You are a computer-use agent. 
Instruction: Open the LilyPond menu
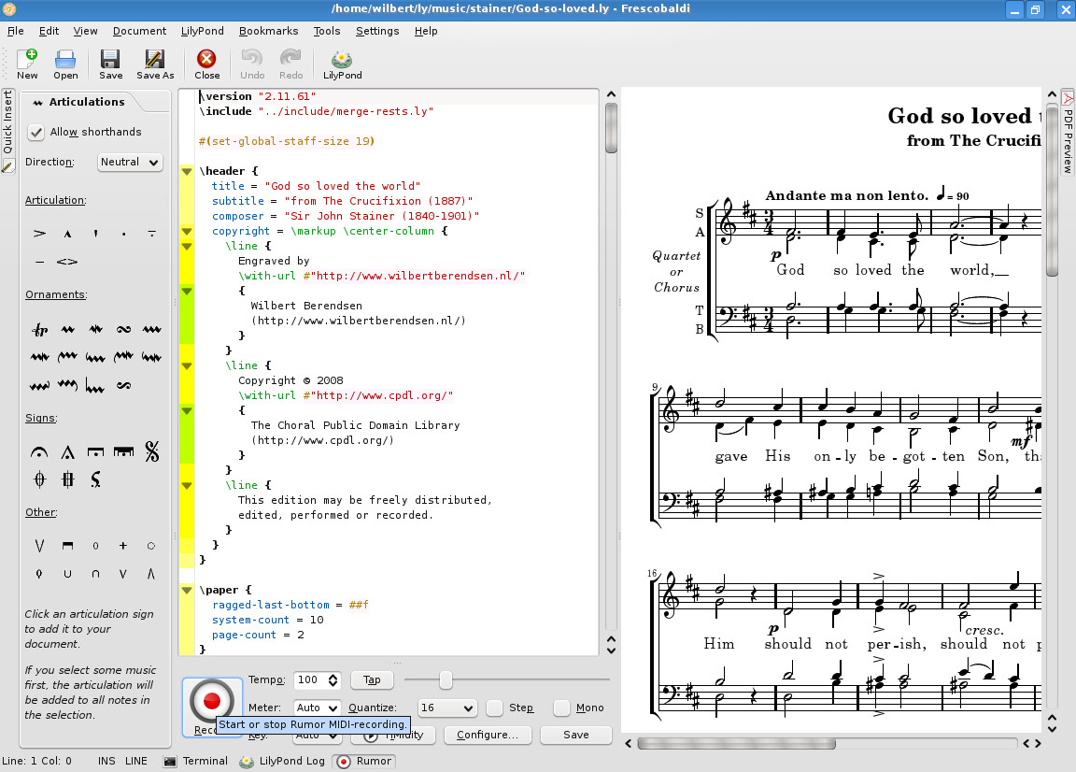coord(203,31)
